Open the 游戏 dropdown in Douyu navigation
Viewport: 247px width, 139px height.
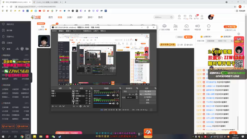[90, 17]
